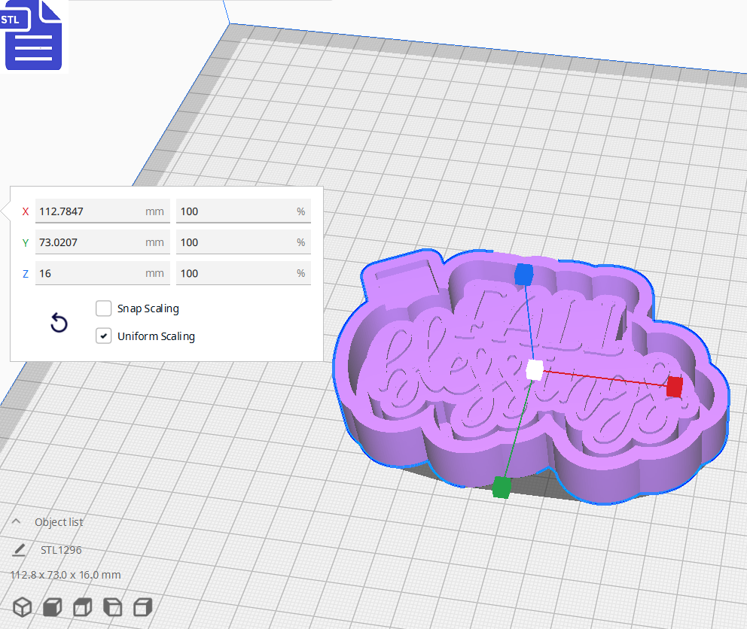
Task: Click the green Y-axis scale handle
Action: (x=501, y=488)
